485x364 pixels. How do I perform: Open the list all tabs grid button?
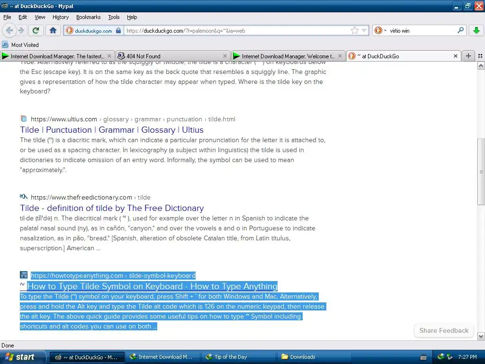pos(480,56)
